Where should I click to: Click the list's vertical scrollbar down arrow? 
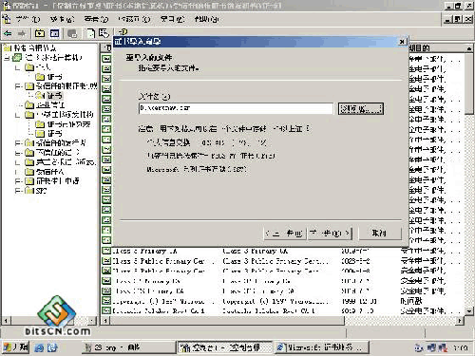[x=469, y=310]
